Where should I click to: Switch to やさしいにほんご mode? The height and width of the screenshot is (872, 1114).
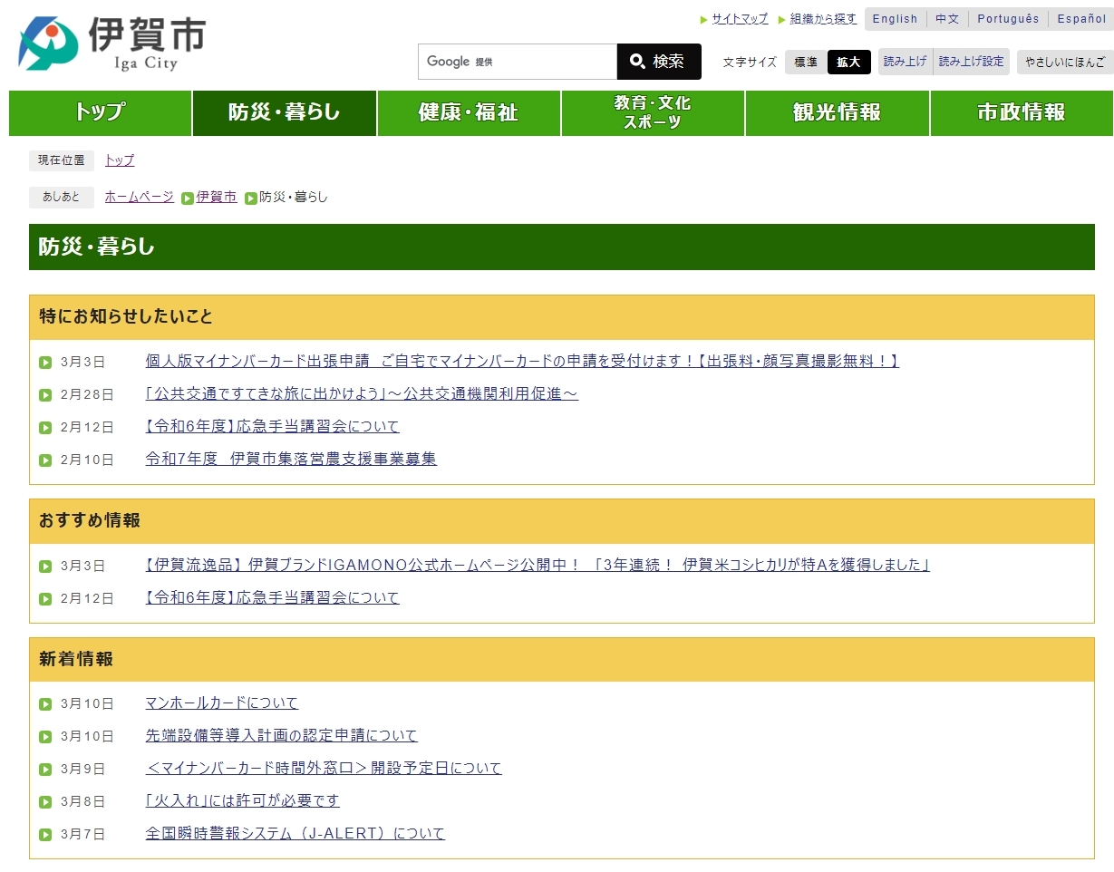(1064, 62)
